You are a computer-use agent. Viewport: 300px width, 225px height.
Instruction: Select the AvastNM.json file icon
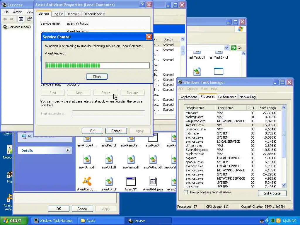pyautogui.click(x=153, y=181)
